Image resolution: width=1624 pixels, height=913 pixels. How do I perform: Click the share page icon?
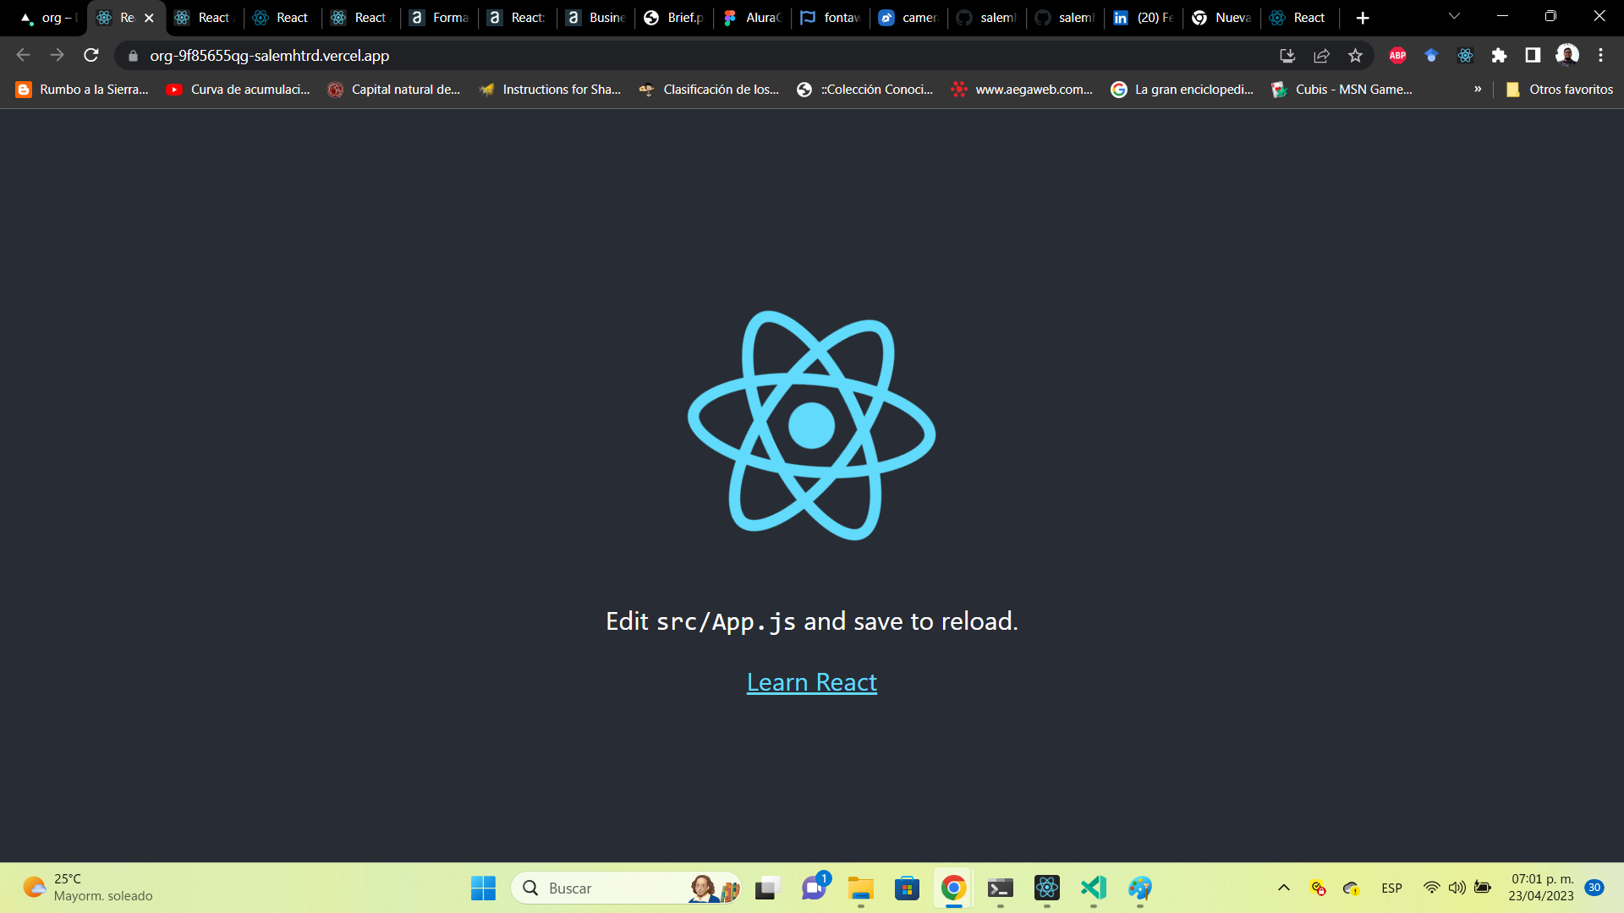tap(1321, 56)
